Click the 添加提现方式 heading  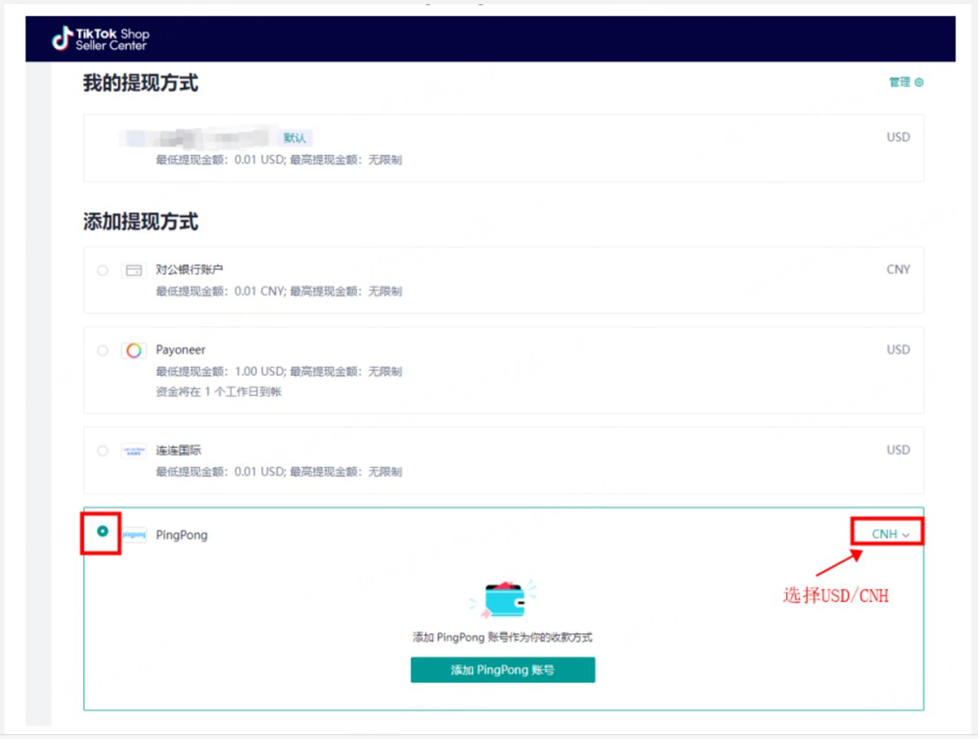click(140, 221)
